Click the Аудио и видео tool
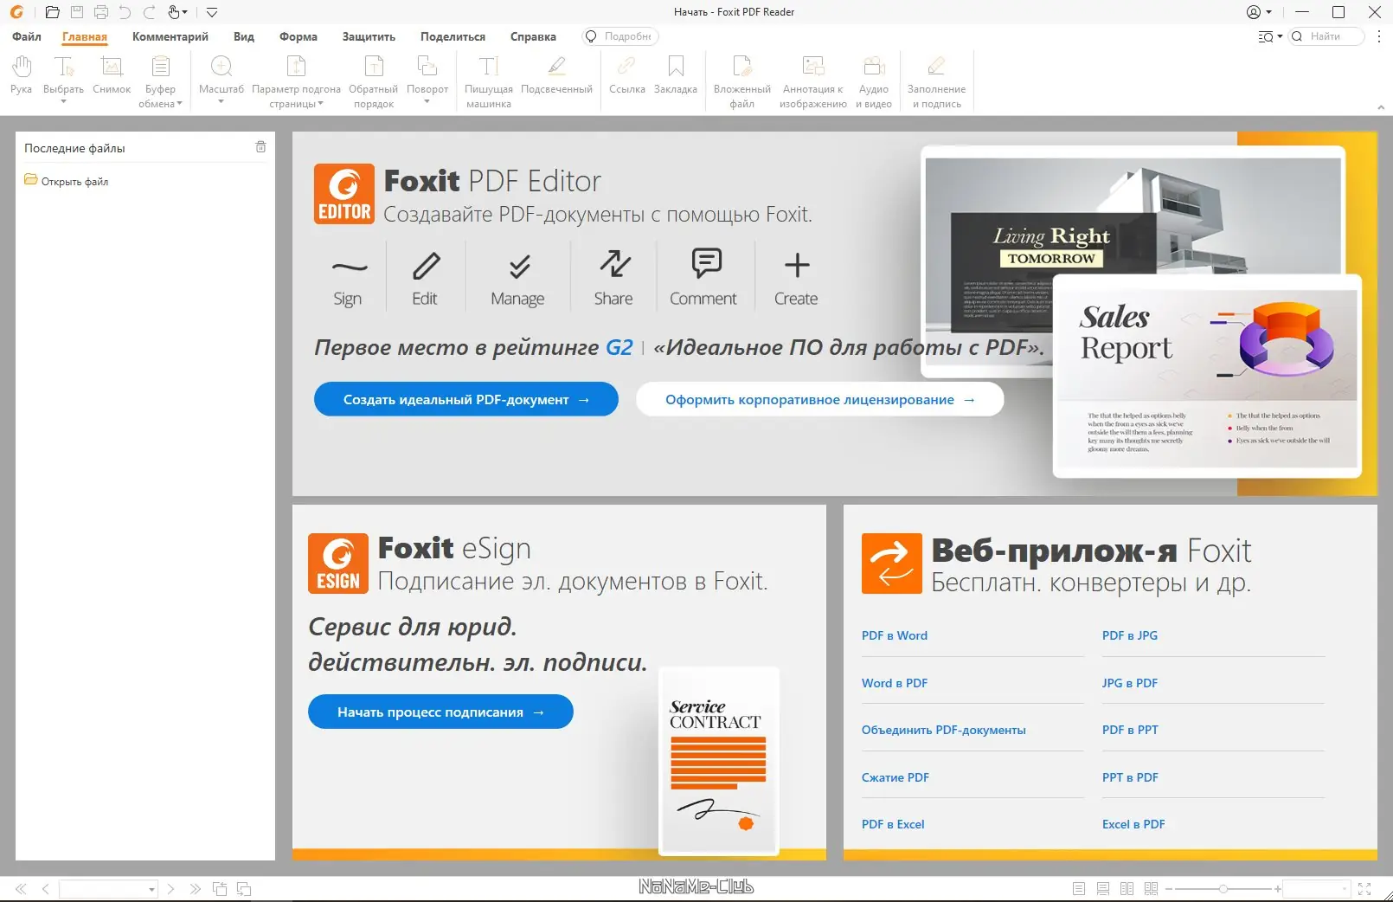The width and height of the screenshot is (1393, 902). 874,81
